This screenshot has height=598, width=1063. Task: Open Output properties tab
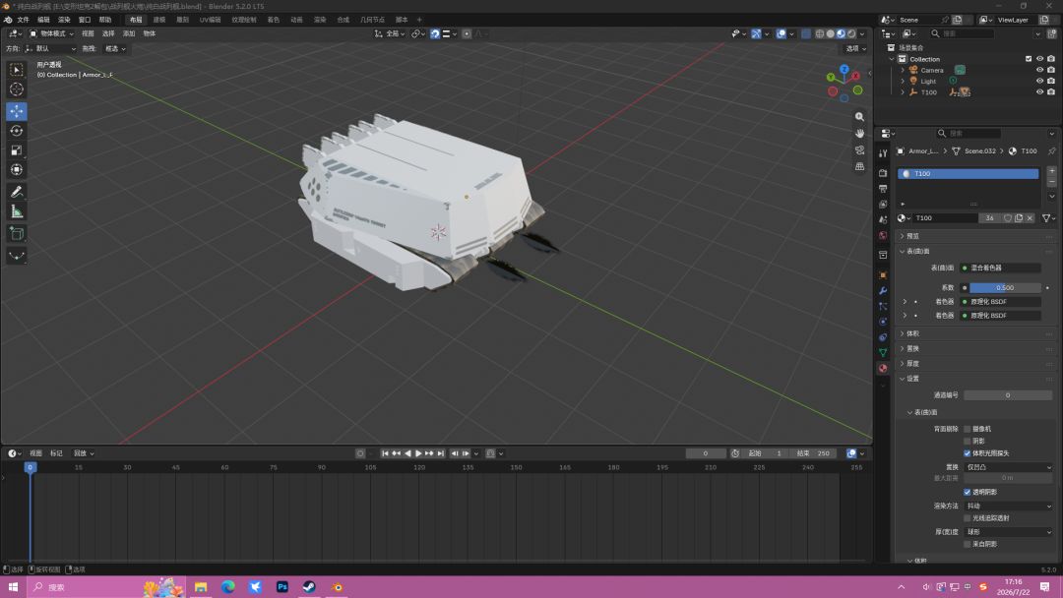coord(883,188)
